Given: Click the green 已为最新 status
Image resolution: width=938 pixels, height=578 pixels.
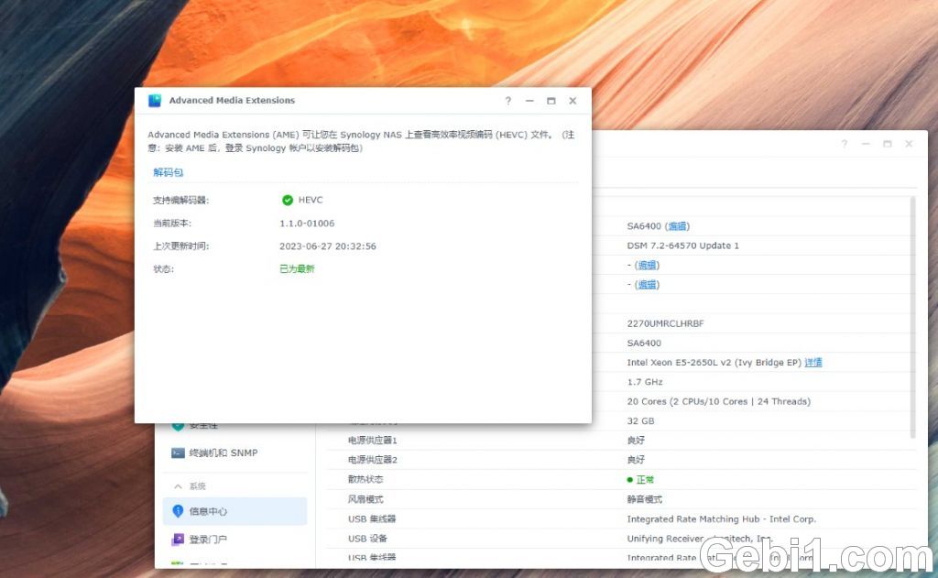Looking at the screenshot, I should [x=297, y=268].
